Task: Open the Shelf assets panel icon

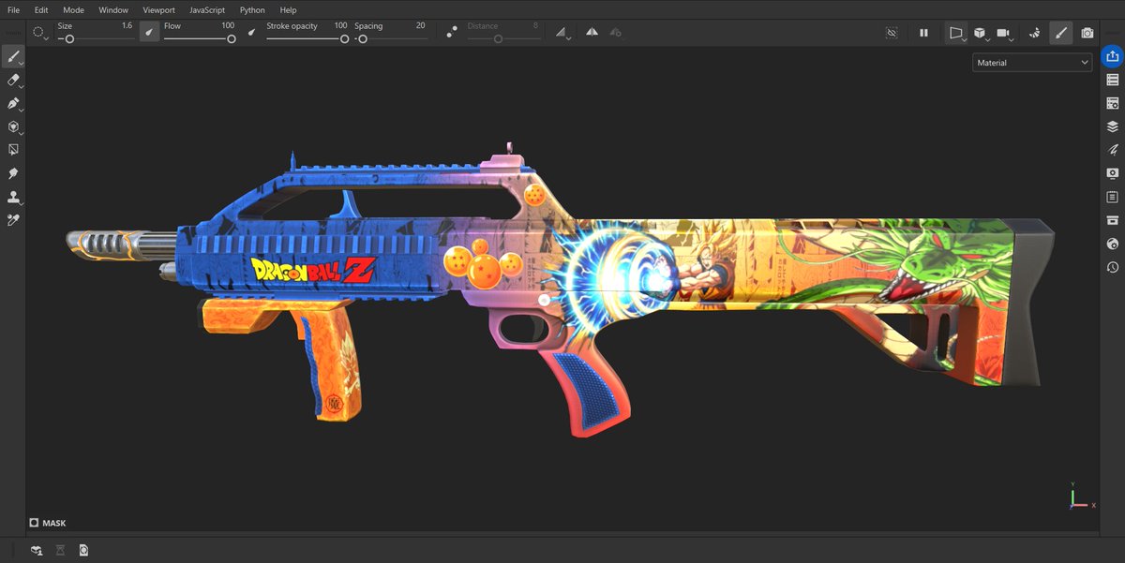Action: pyautogui.click(x=1113, y=220)
